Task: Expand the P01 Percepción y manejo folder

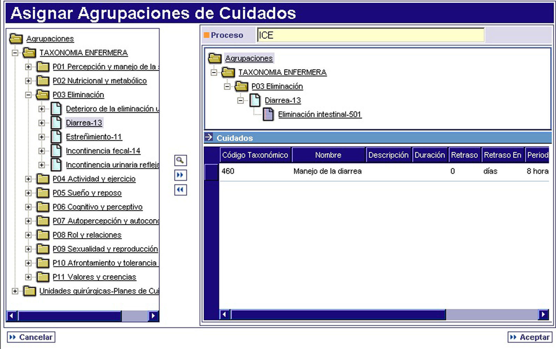Action: (28, 67)
